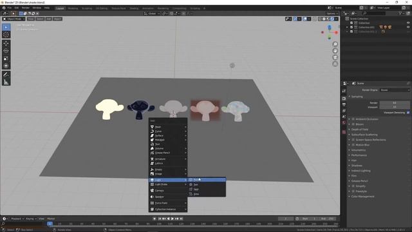
Task: Open the Scene properties tab icon
Action: pyautogui.click(x=344, y=117)
